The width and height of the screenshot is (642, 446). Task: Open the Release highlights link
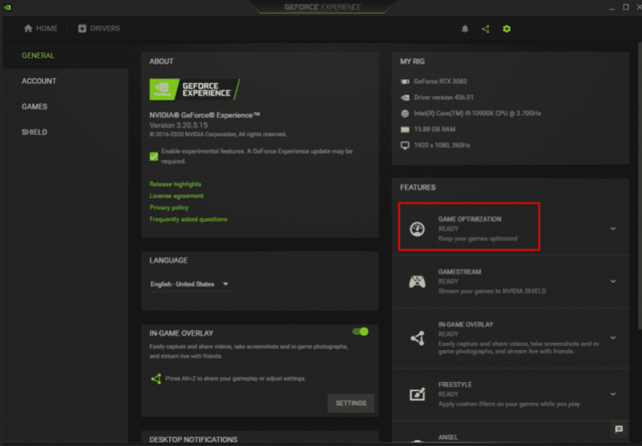coord(176,184)
